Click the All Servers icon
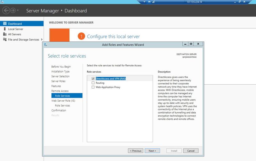 pyautogui.click(x=5, y=34)
